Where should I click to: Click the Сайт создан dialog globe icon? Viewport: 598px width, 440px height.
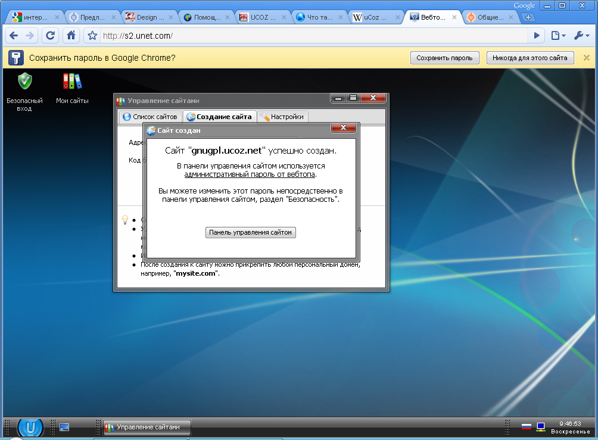(x=151, y=130)
